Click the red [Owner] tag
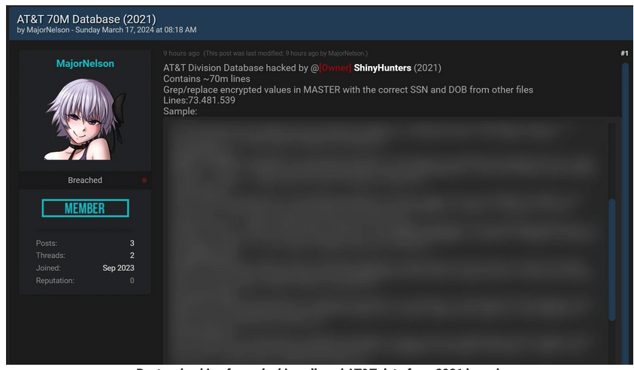The height and width of the screenshot is (370, 634). (x=335, y=68)
